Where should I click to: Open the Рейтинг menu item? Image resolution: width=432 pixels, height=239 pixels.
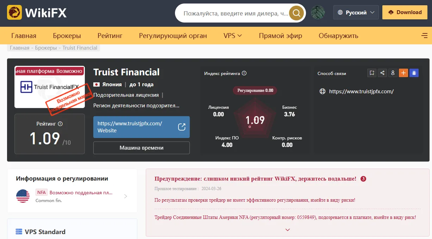tap(110, 36)
